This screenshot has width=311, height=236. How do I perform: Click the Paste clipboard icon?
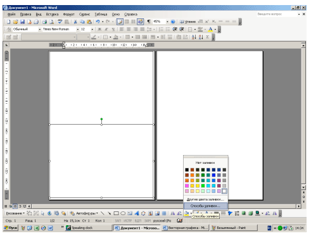point(89,22)
